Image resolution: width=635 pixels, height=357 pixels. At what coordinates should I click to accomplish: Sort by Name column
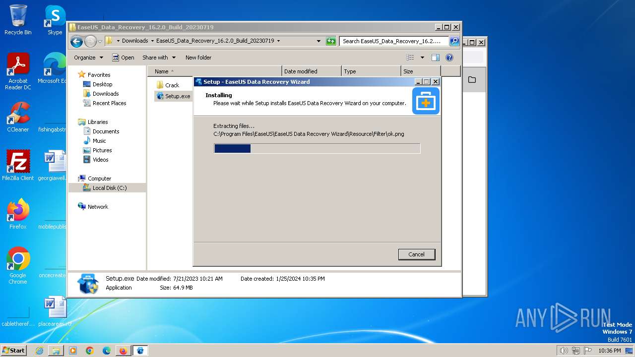214,71
